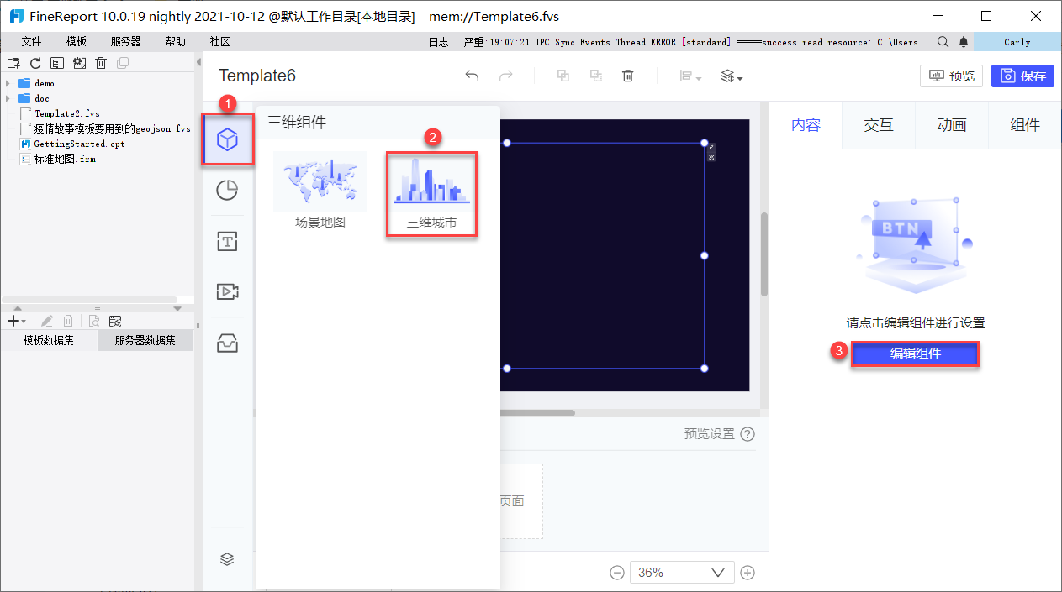Select the 模板数据集 tab
1062x592 pixels.
(49, 340)
